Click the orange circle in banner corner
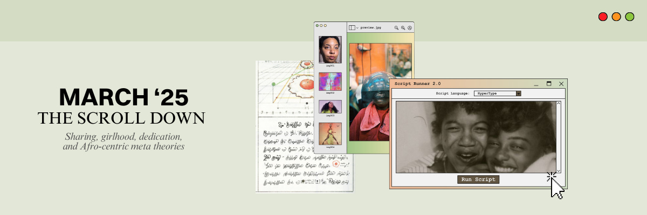The image size is (647, 215). click(x=616, y=17)
